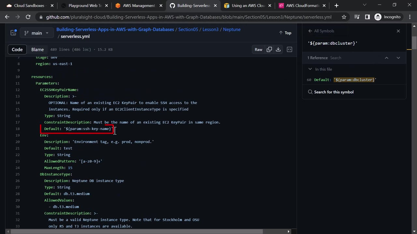Click 'region: us-east-1' on line 8
This screenshot has height=234, width=417.
54,64
